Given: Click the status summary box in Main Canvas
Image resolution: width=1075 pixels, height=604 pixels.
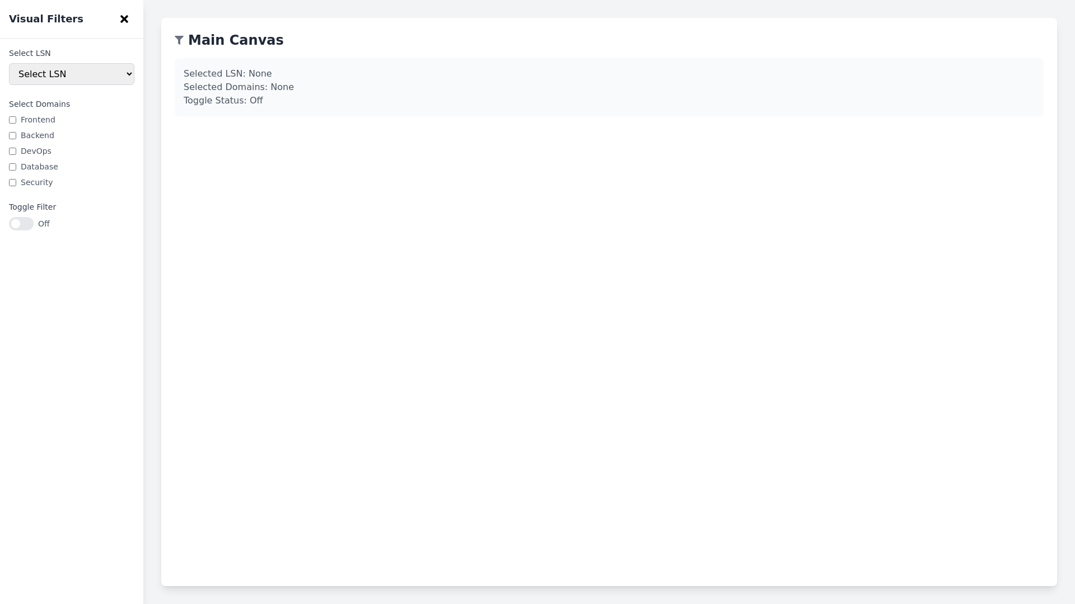Looking at the screenshot, I should pyautogui.click(x=608, y=87).
